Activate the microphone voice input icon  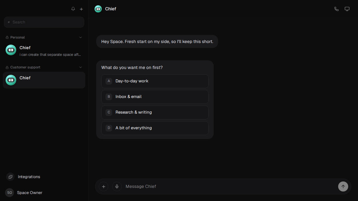(117, 186)
